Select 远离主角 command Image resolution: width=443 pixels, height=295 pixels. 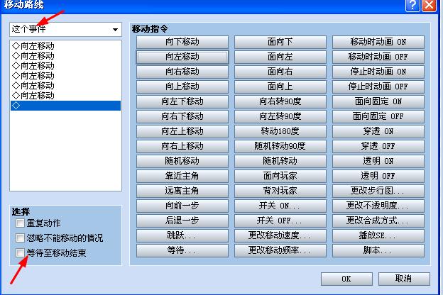182,191
